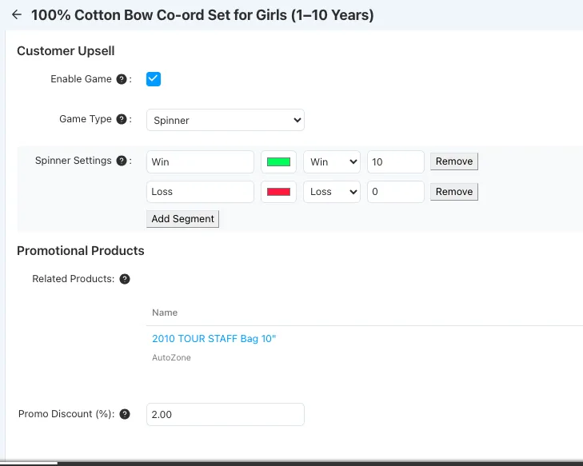The height and width of the screenshot is (466, 583).
Task: Select the product title 100% Cotton Bow Co-ord Set
Action: pyautogui.click(x=202, y=15)
